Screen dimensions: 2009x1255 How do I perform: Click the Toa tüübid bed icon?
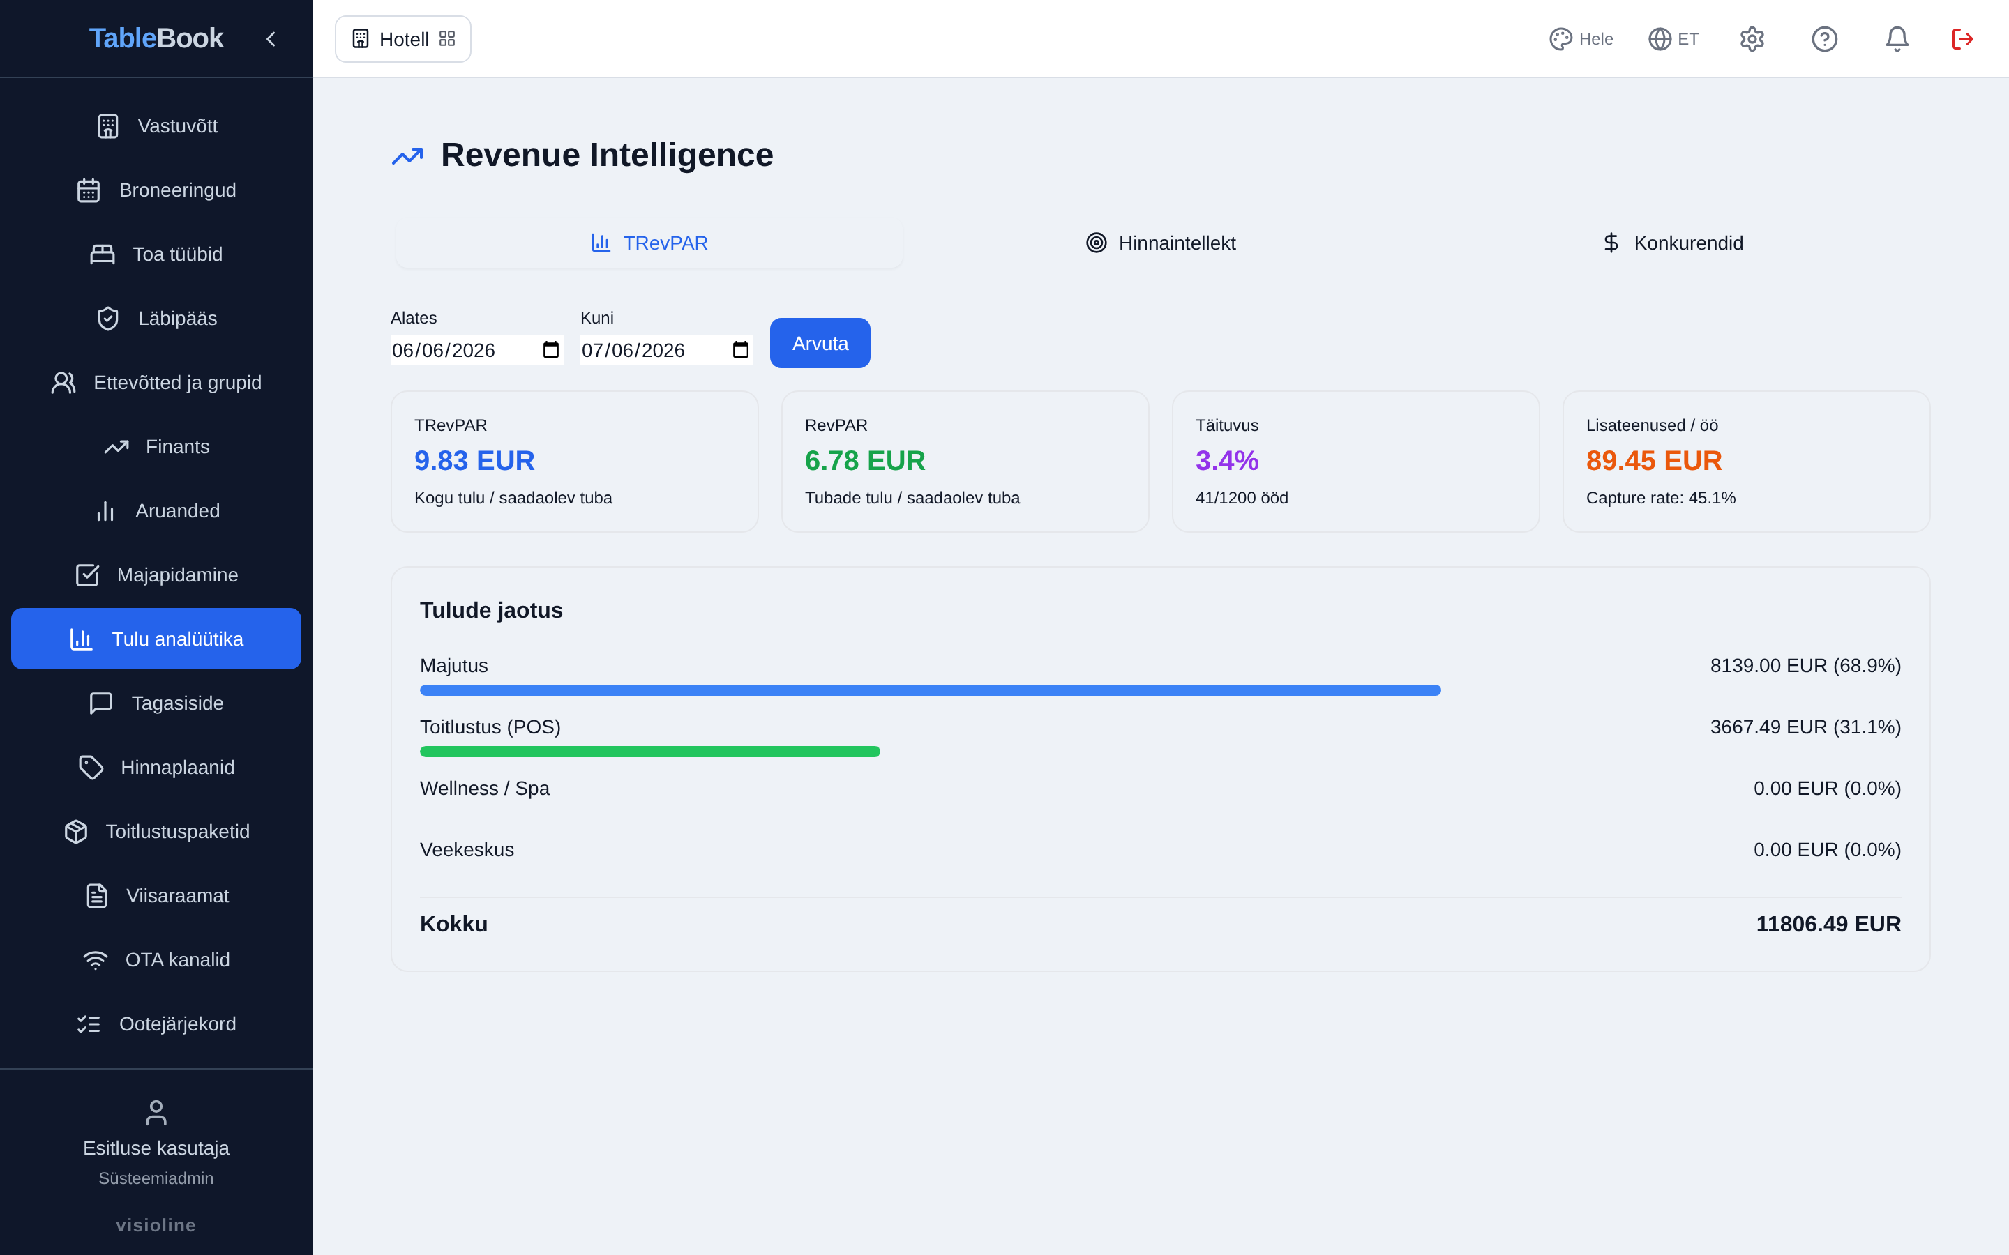(x=102, y=254)
